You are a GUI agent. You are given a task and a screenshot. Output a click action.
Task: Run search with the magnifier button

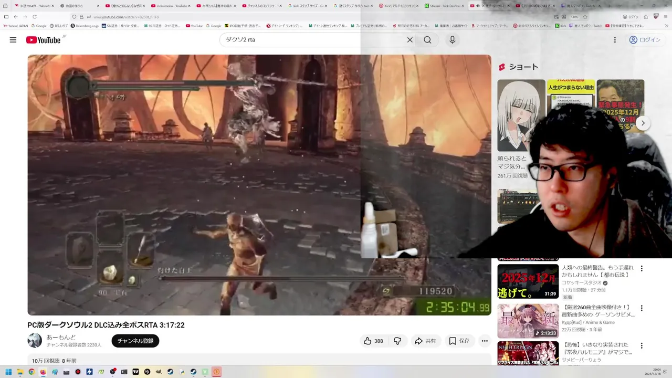427,40
